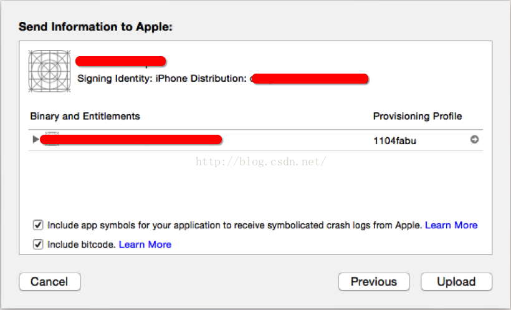This screenshot has height=310, width=511.
Task: Open provisioning profile arrow next to 1104fabu
Action: click(474, 140)
